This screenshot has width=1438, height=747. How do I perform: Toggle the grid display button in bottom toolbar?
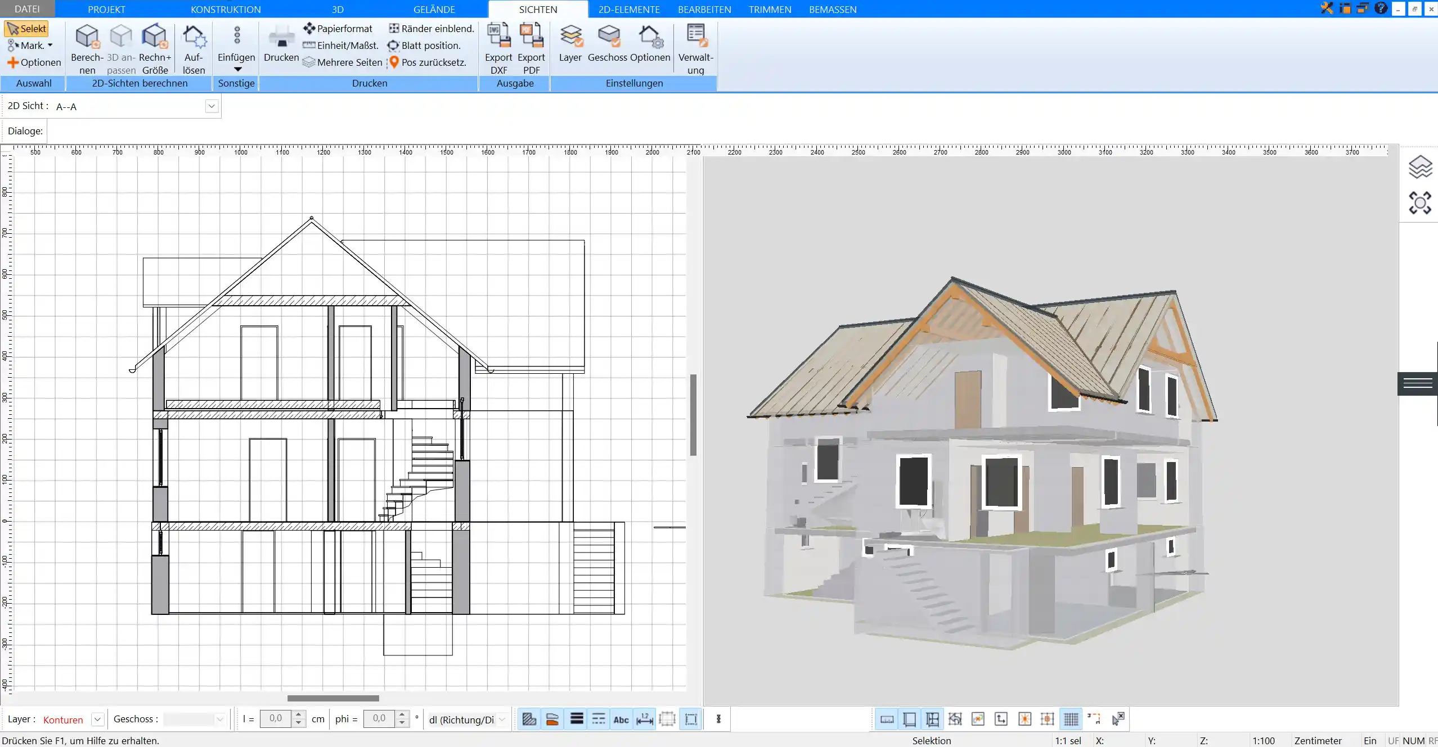pyautogui.click(x=1071, y=719)
